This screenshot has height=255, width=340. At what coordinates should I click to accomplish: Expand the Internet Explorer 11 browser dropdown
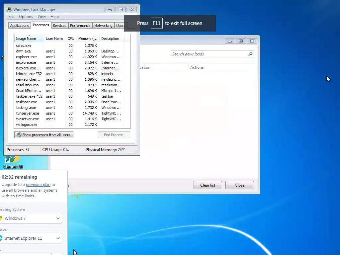[31, 238]
